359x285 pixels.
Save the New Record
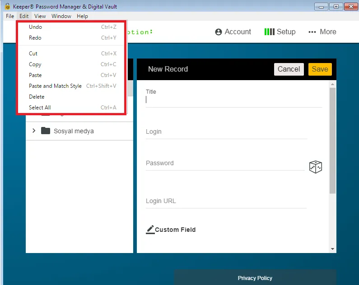point(320,69)
